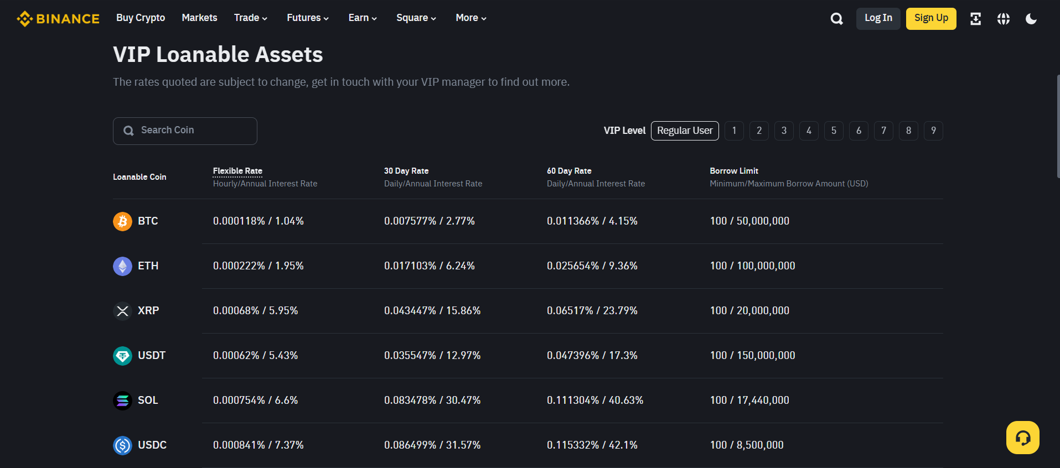Click the BTC coin icon
The width and height of the screenshot is (1060, 468).
(x=122, y=221)
